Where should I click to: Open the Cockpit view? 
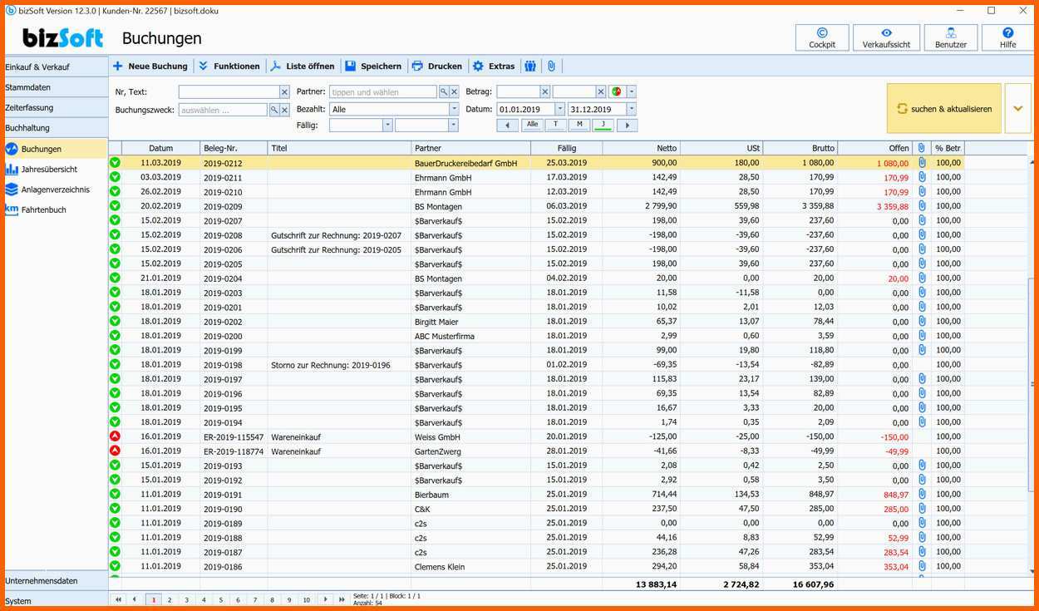click(x=822, y=37)
